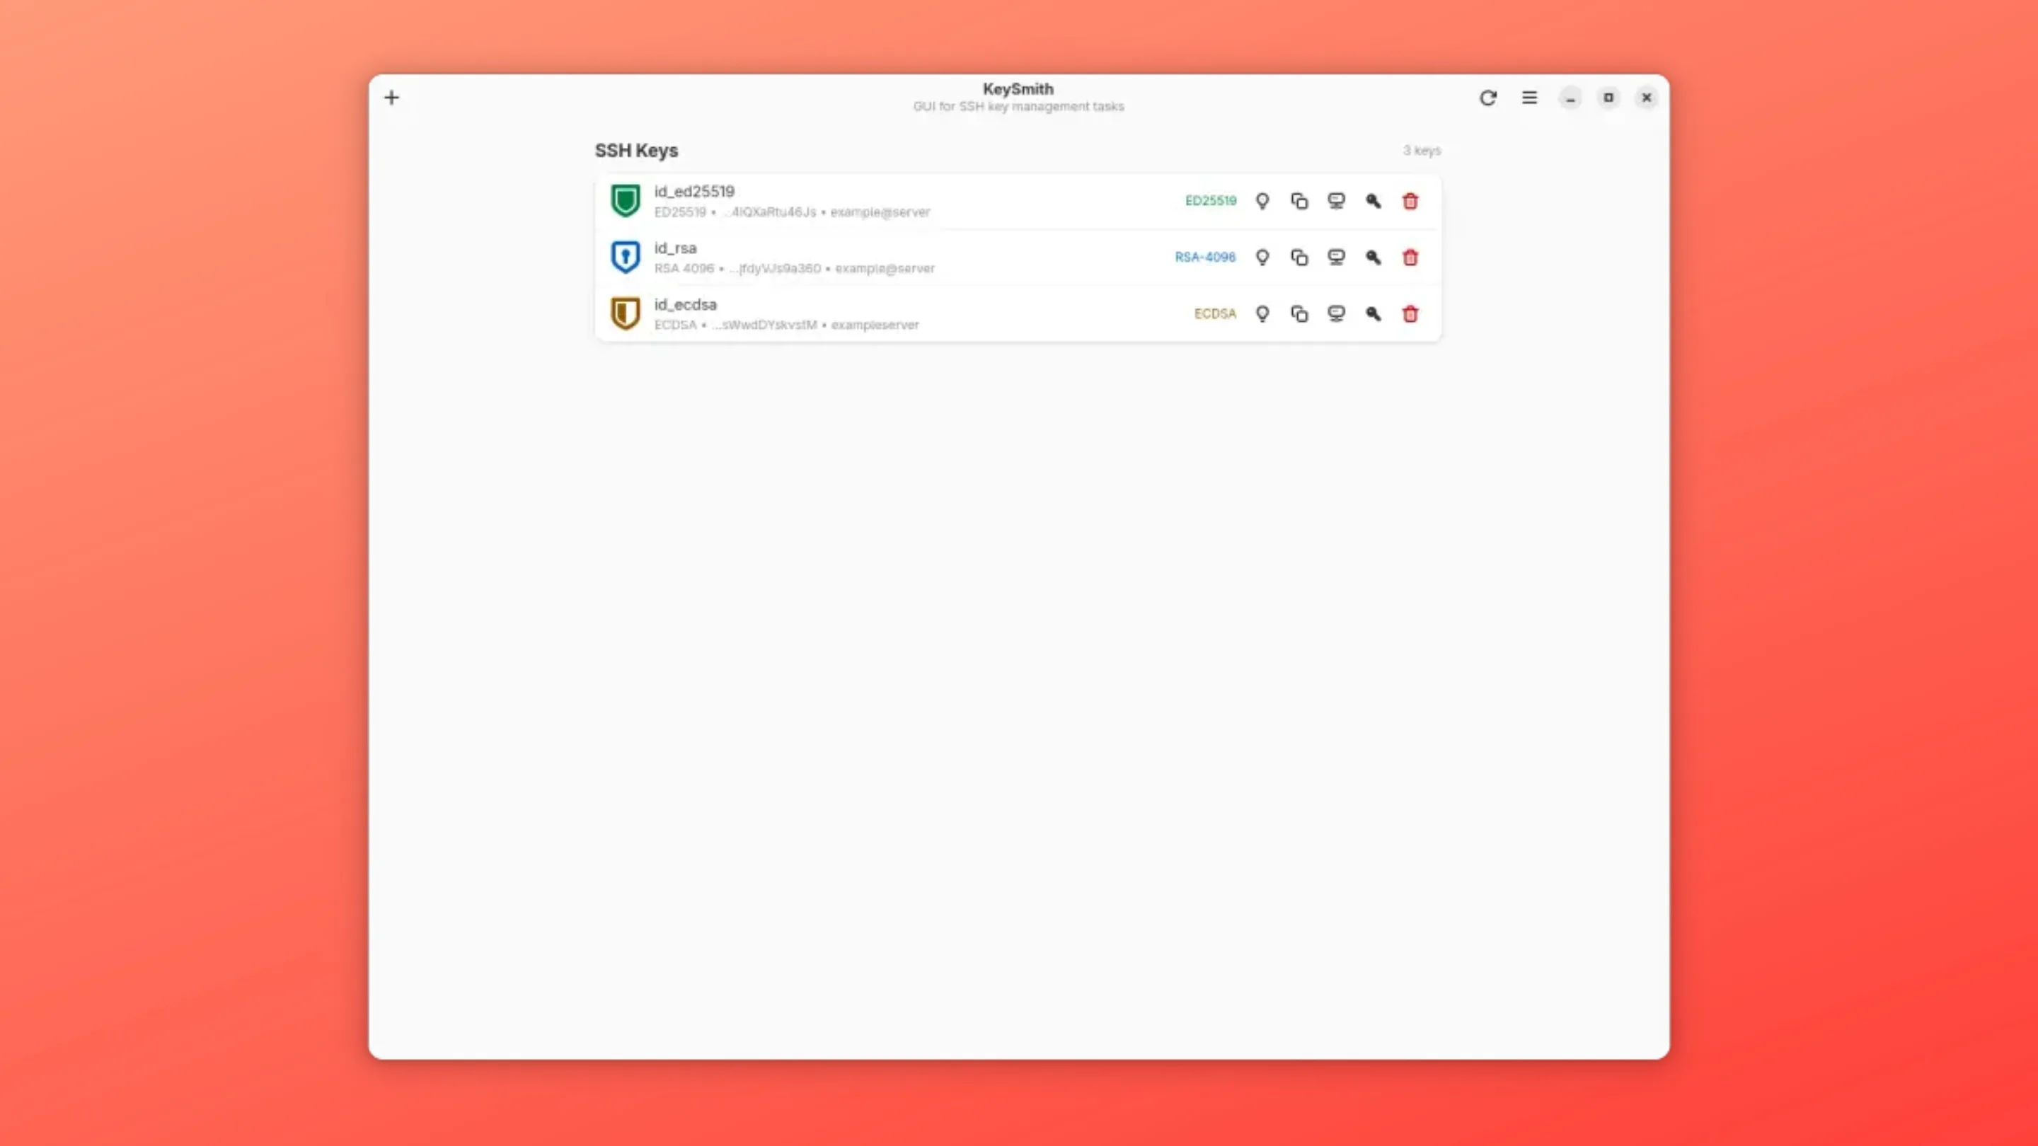Click the 'ED25519 • ...4IQXaRtu46Js' detail line
2038x1146 pixels.
pyautogui.click(x=792, y=212)
